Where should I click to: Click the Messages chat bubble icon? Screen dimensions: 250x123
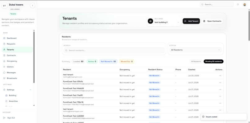pyautogui.click(x=4, y=72)
